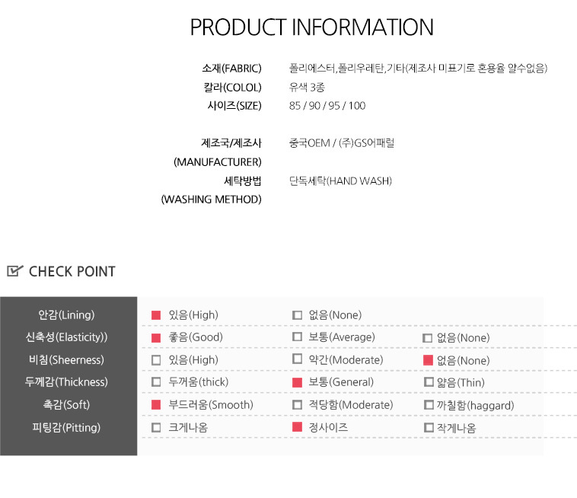Screen dimensions: 577x498
Task: Select Sheerness 약간(Moderate) checkbox
Action: coord(298,359)
